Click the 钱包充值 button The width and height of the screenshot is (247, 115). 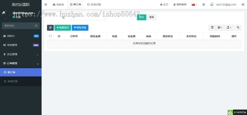coord(80,28)
